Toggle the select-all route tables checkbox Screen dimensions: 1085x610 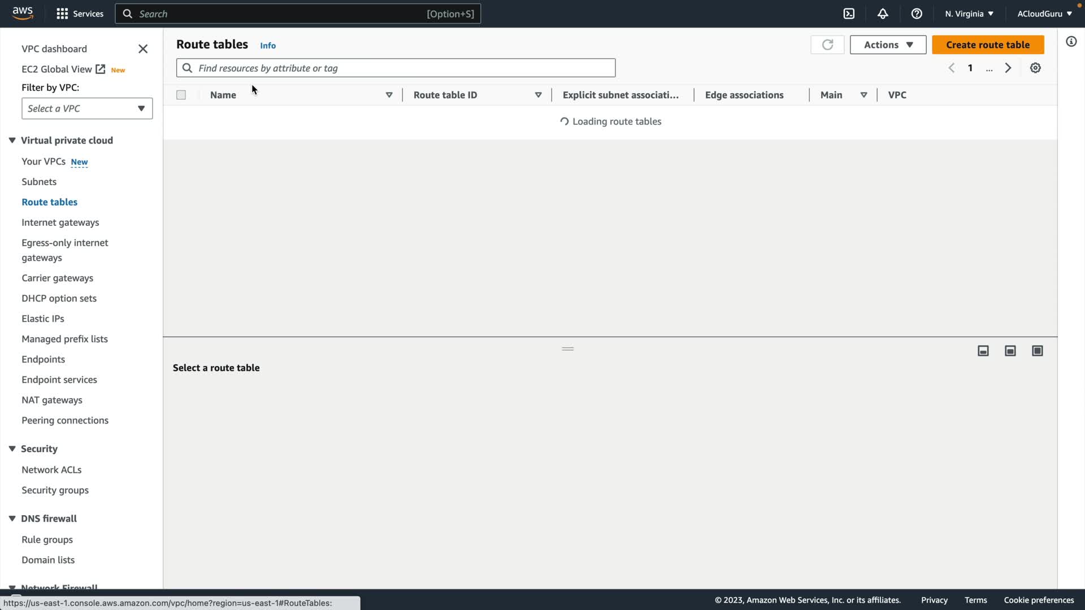click(x=181, y=95)
